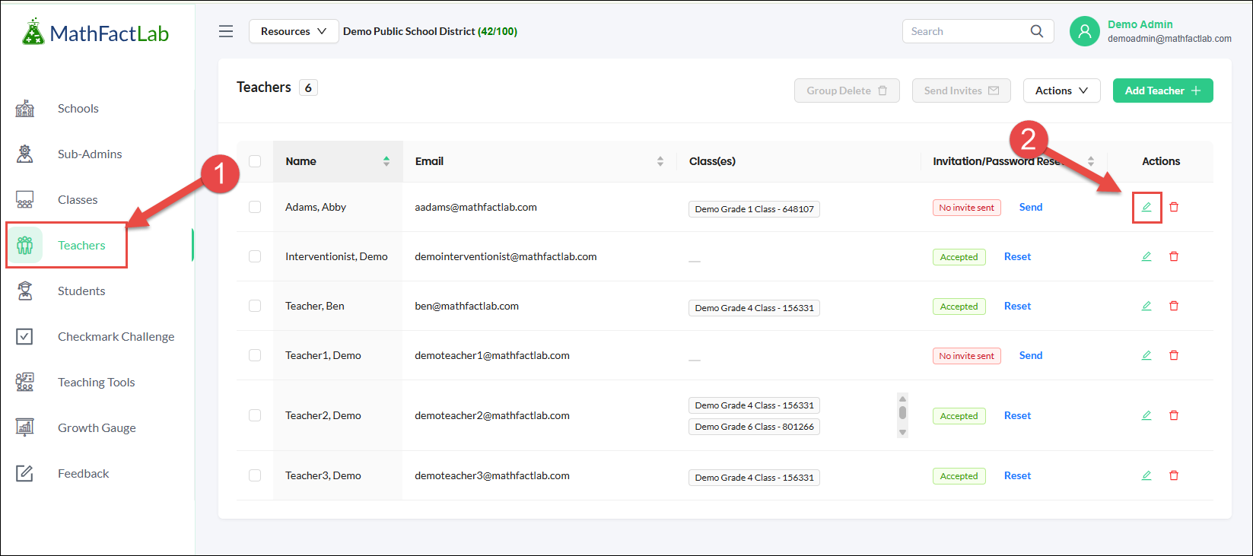Reset the password for Teacher2, Demo
1253x556 pixels.
point(1017,415)
